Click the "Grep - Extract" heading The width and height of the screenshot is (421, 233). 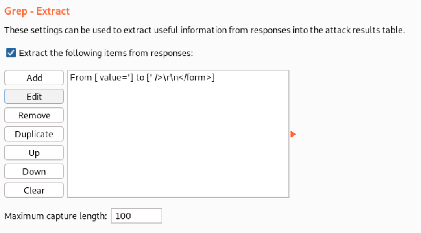click(x=37, y=11)
